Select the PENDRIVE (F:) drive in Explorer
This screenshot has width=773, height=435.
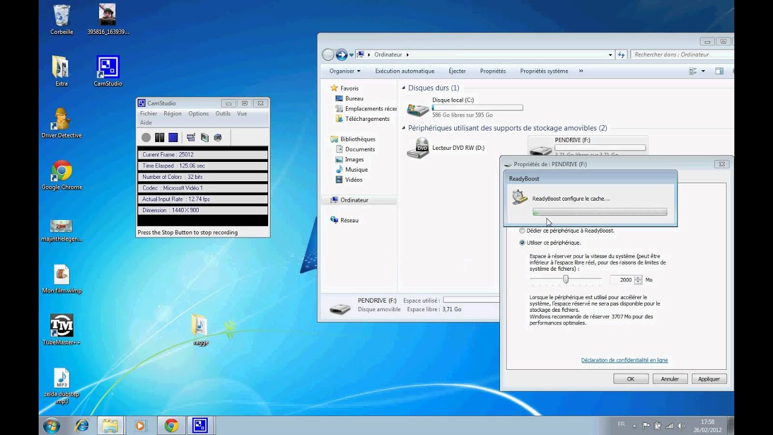588,146
